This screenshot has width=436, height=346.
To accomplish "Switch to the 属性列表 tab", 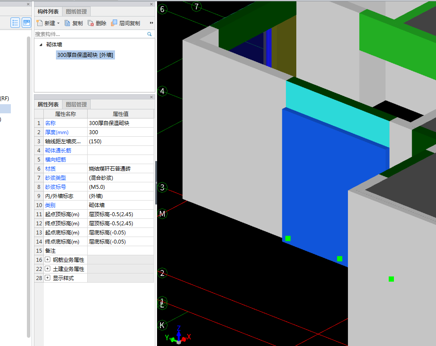I will click(48, 104).
